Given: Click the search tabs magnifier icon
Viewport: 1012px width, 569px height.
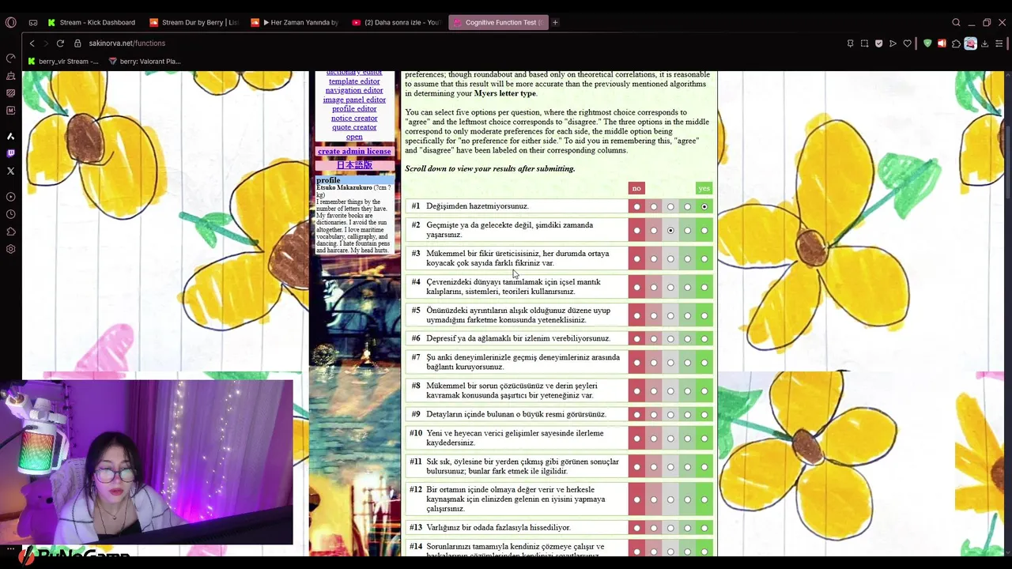Looking at the screenshot, I should click(956, 22).
